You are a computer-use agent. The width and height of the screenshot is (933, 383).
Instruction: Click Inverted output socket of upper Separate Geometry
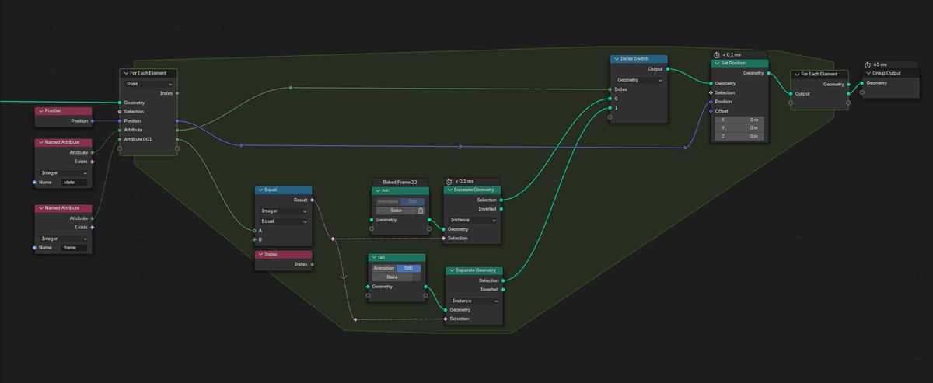click(x=501, y=208)
